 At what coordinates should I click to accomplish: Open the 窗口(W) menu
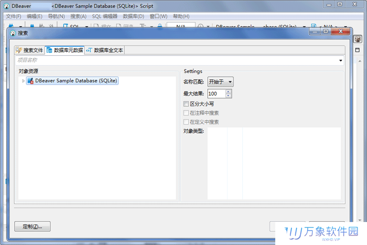coord(158,17)
